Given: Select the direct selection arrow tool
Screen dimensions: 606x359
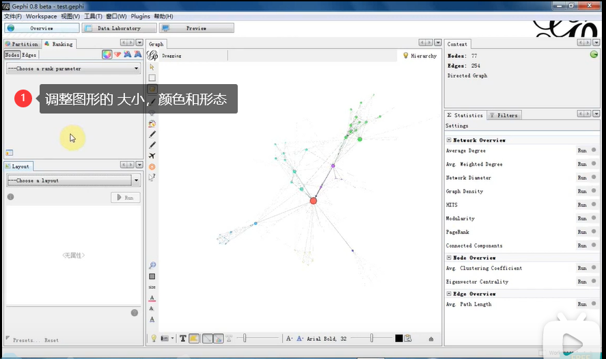Looking at the screenshot, I should (x=152, y=67).
